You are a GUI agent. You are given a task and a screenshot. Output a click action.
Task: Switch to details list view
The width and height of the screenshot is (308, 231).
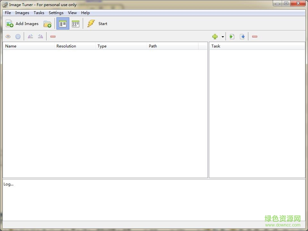[63, 24]
